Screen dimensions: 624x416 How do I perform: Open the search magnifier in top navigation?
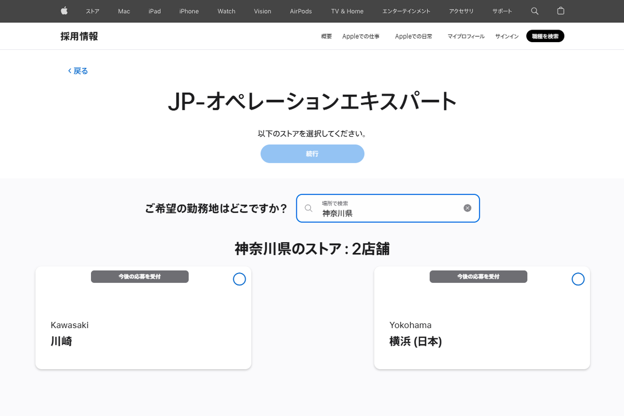coord(535,11)
